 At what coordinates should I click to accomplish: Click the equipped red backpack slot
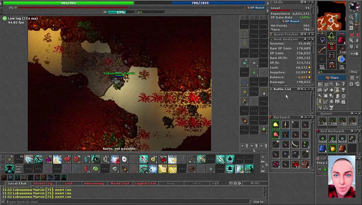[x=341, y=40]
